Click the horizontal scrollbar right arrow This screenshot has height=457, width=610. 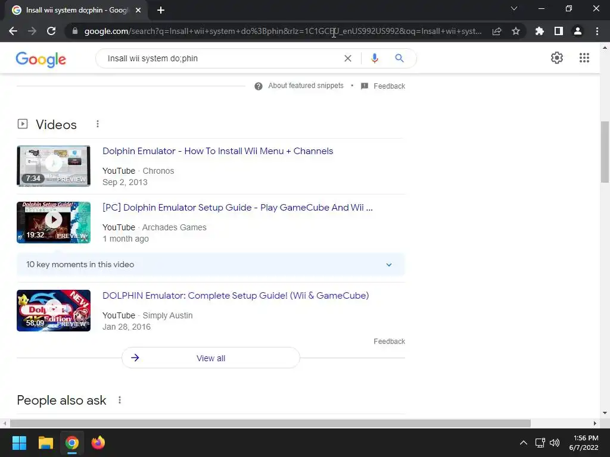pos(595,423)
